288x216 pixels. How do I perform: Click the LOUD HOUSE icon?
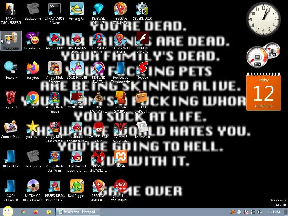76,70
